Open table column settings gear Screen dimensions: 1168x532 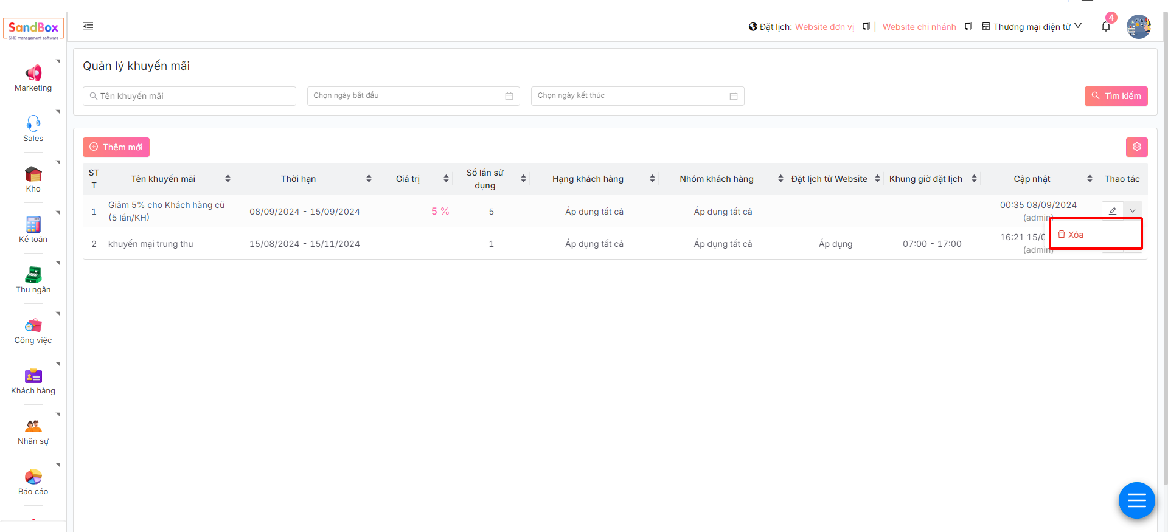point(1136,147)
